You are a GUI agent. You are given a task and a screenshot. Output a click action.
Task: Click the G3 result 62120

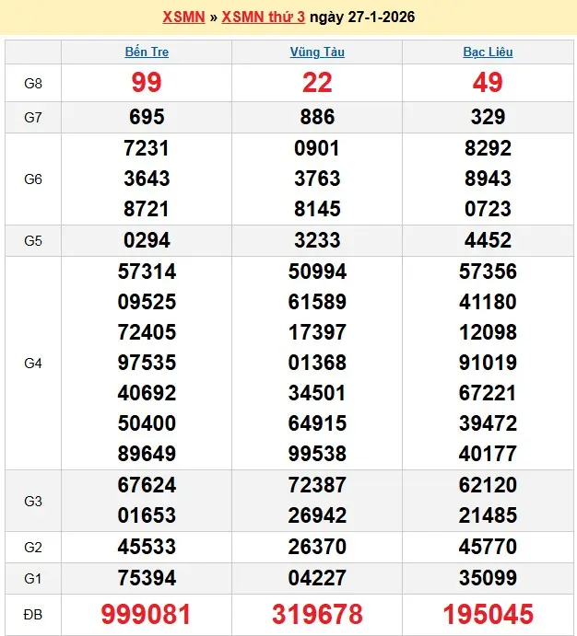488,485
